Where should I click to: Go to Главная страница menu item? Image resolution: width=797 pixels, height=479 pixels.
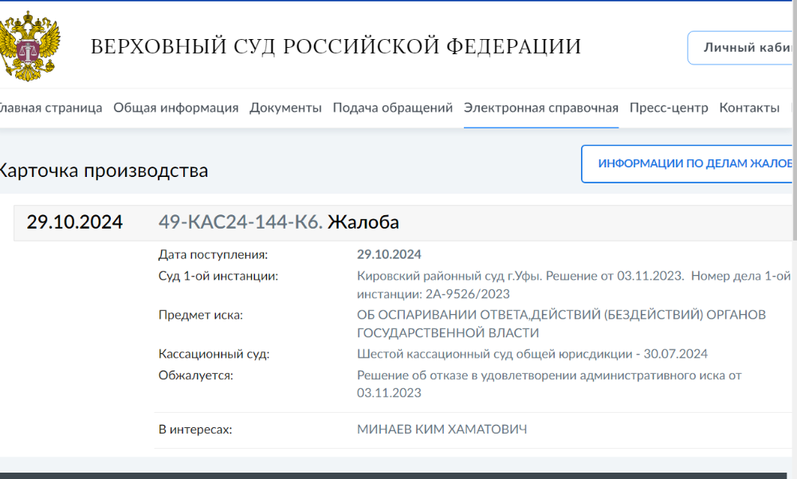(49, 108)
